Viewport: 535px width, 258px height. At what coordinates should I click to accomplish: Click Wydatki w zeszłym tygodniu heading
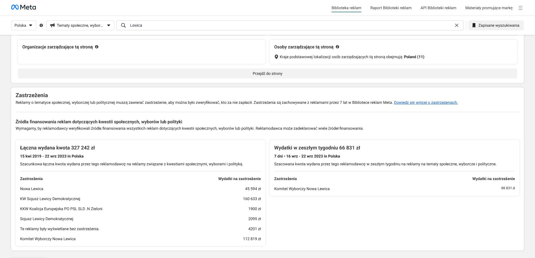(x=317, y=148)
